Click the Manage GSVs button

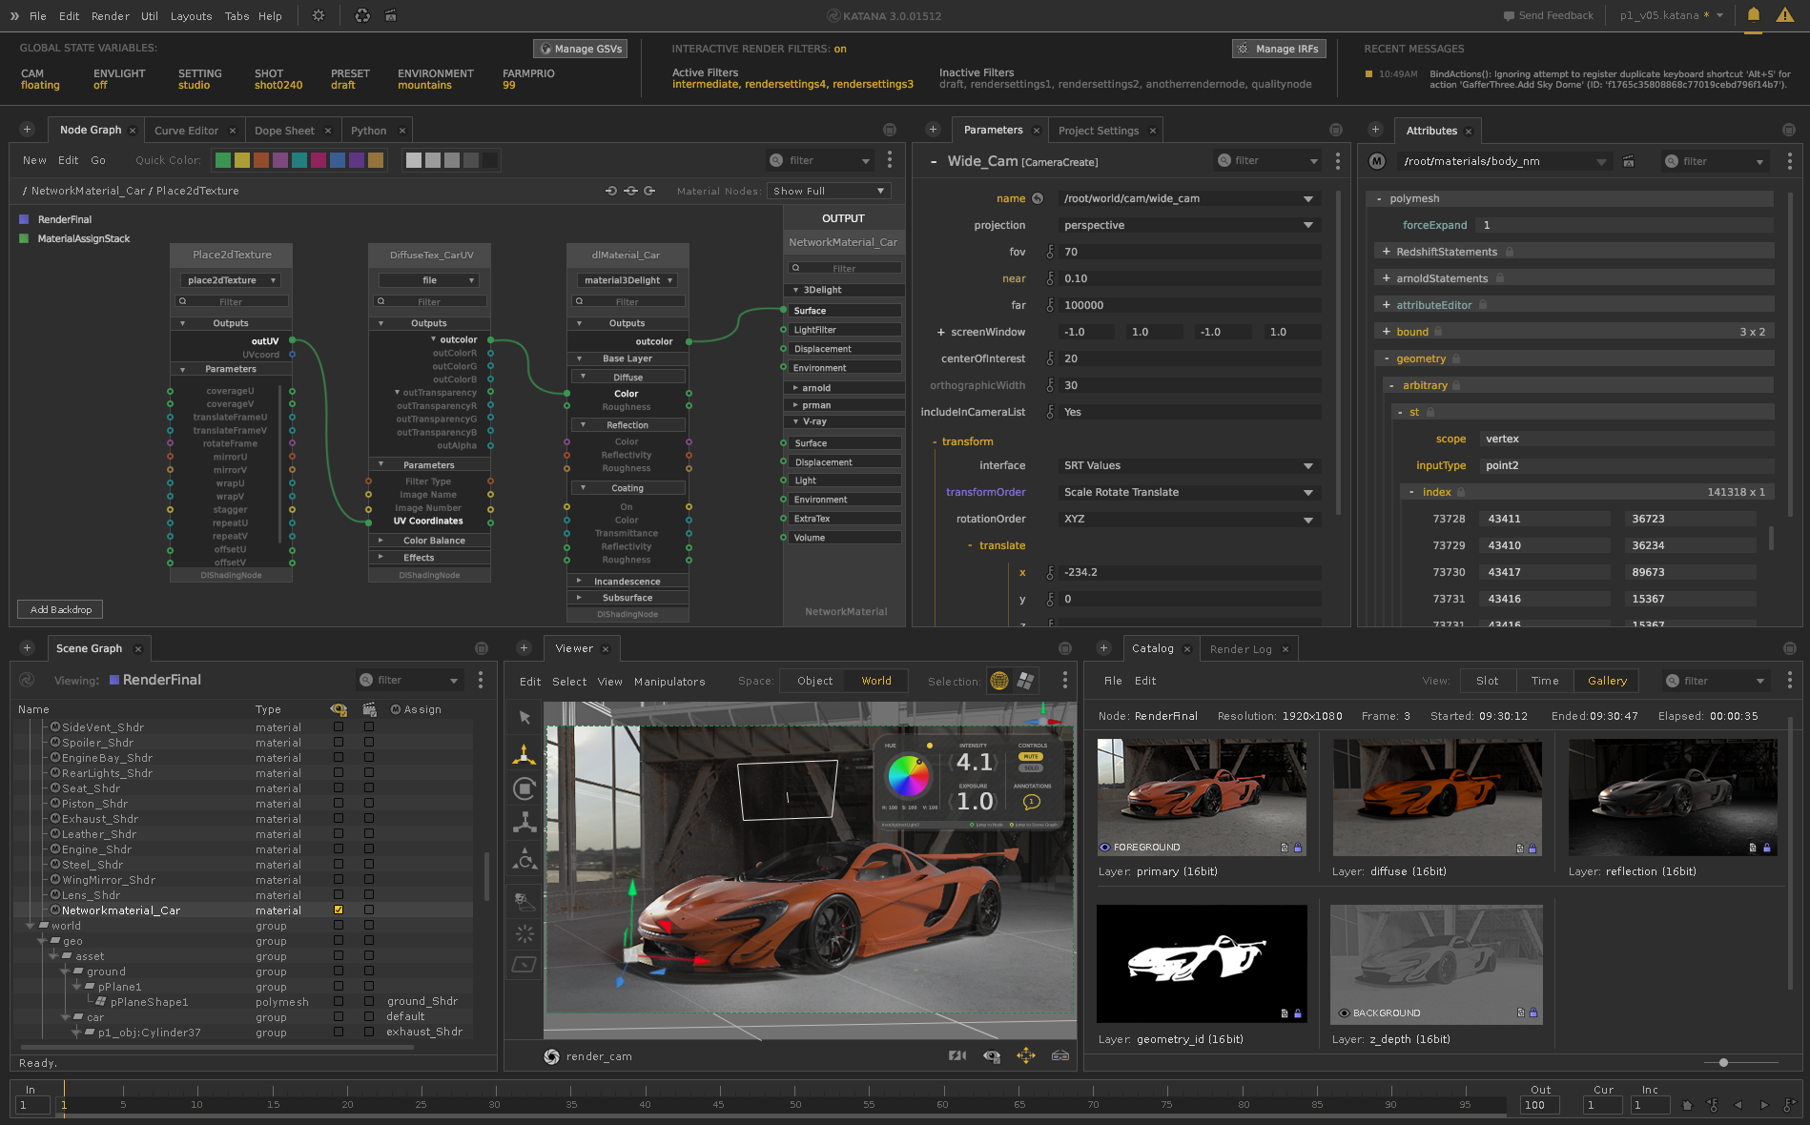pyautogui.click(x=580, y=49)
